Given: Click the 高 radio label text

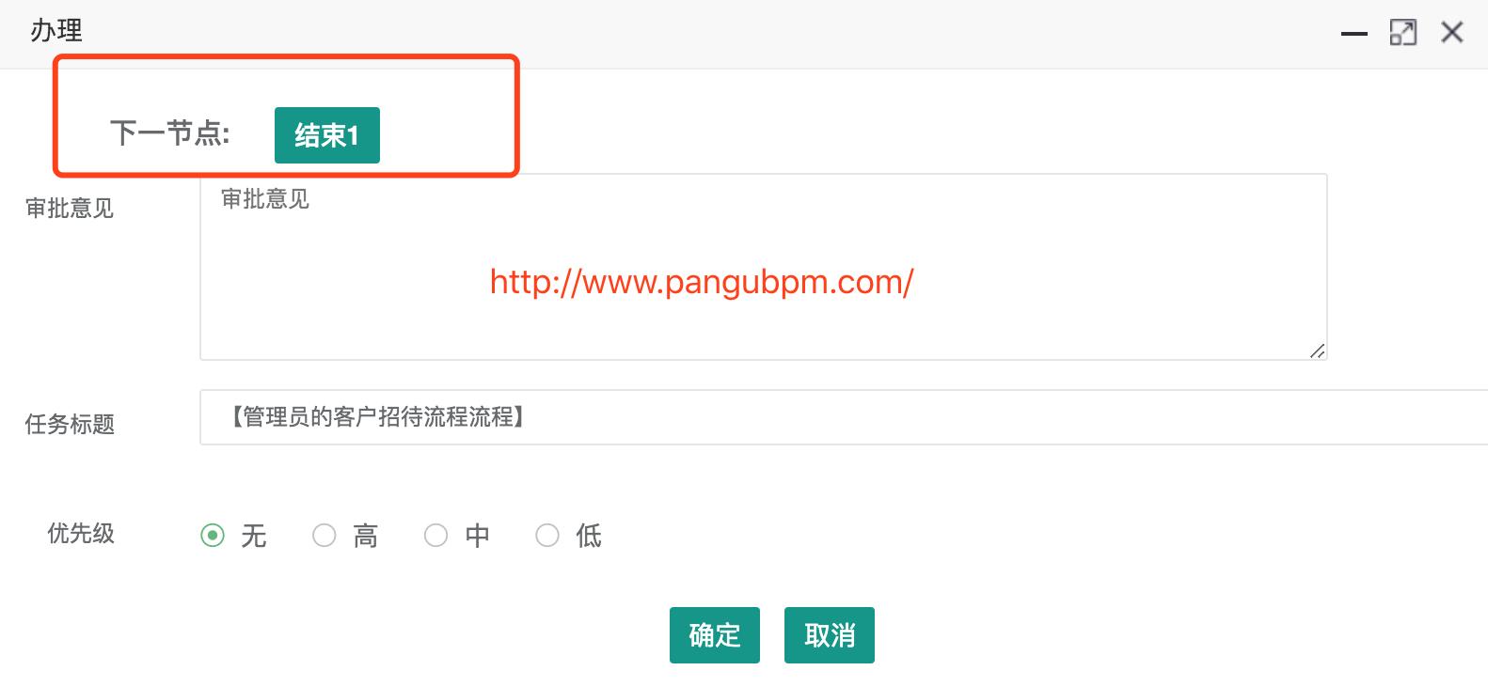Looking at the screenshot, I should coord(366,537).
